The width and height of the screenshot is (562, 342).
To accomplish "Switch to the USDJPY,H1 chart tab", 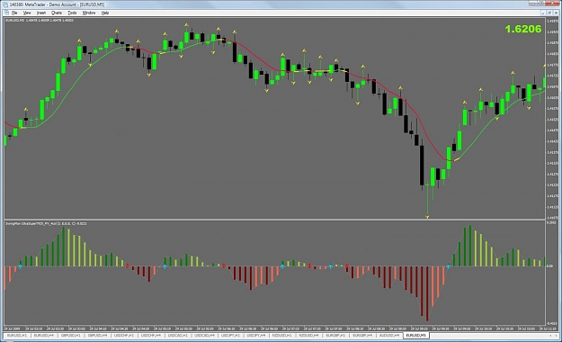I will click(x=230, y=335).
